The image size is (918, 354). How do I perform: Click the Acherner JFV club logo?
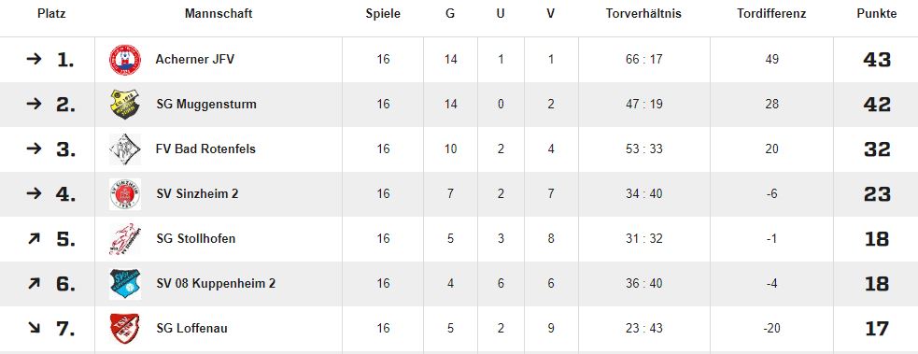pyautogui.click(x=125, y=60)
